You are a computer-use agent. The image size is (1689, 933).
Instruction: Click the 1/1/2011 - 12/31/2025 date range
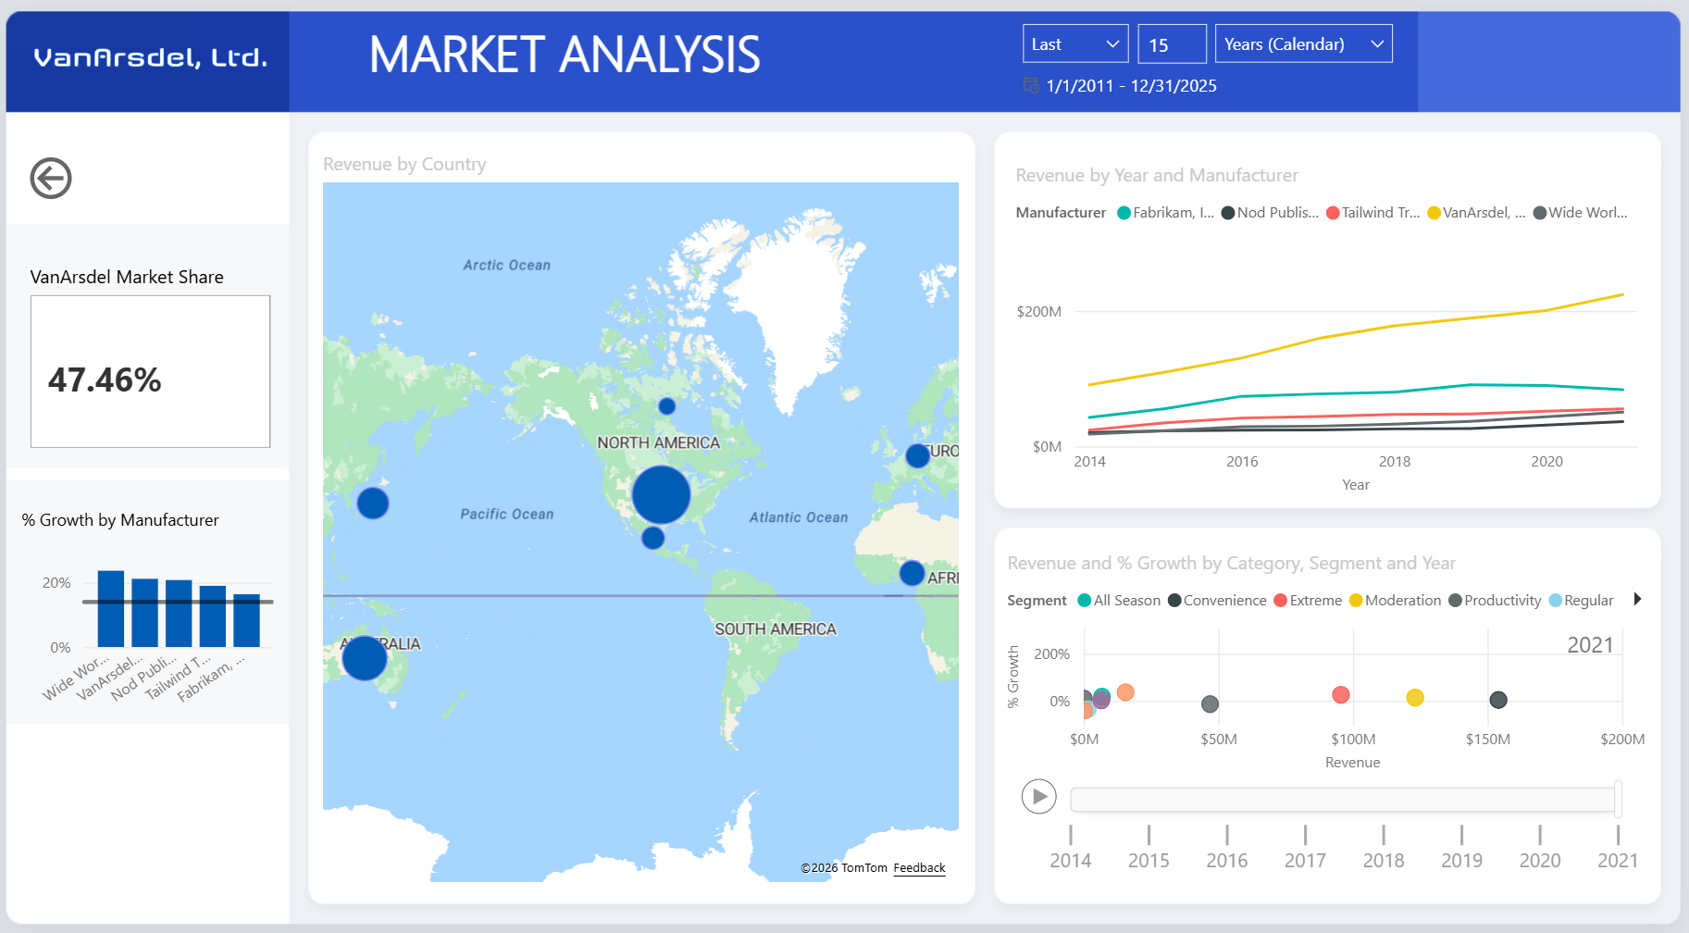click(x=1131, y=86)
